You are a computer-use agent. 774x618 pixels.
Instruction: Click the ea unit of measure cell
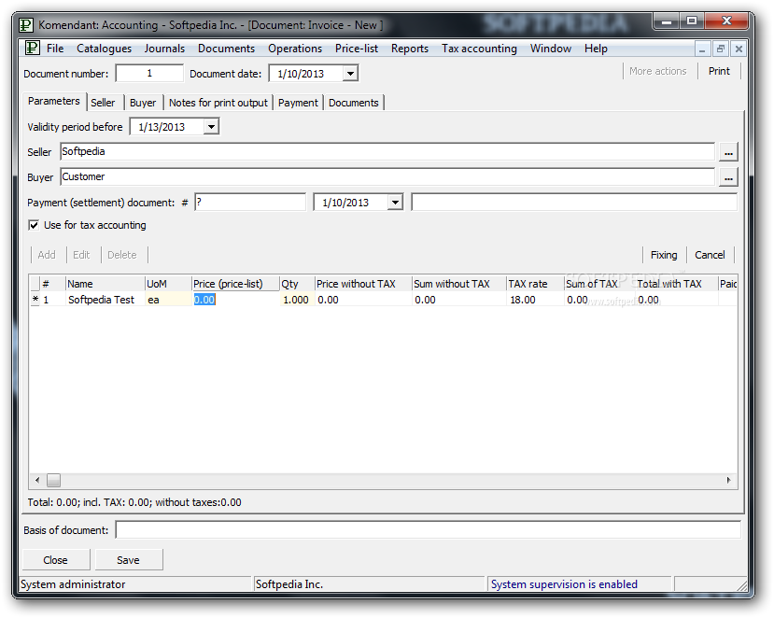click(168, 300)
